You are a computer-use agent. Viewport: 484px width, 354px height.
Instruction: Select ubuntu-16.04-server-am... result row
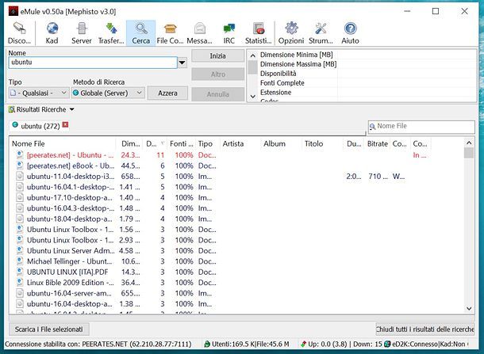pyautogui.click(x=236, y=293)
